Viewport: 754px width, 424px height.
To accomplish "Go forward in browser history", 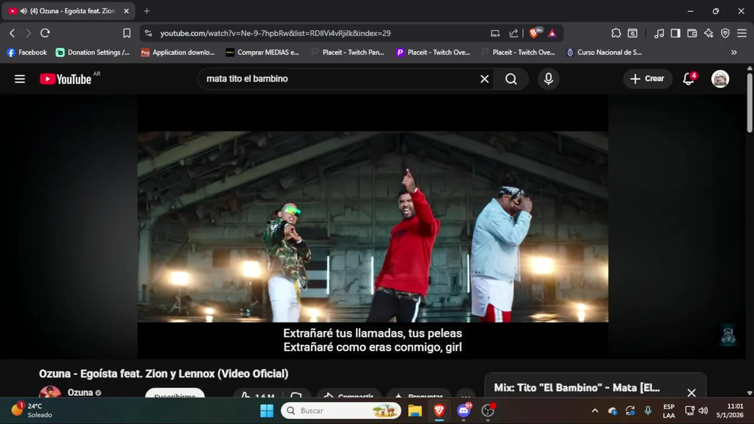I will coord(28,33).
